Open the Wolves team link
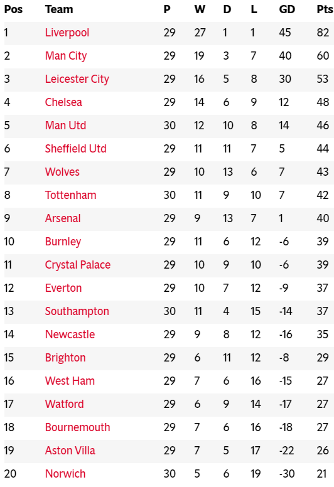334x487 pixels. click(62, 172)
